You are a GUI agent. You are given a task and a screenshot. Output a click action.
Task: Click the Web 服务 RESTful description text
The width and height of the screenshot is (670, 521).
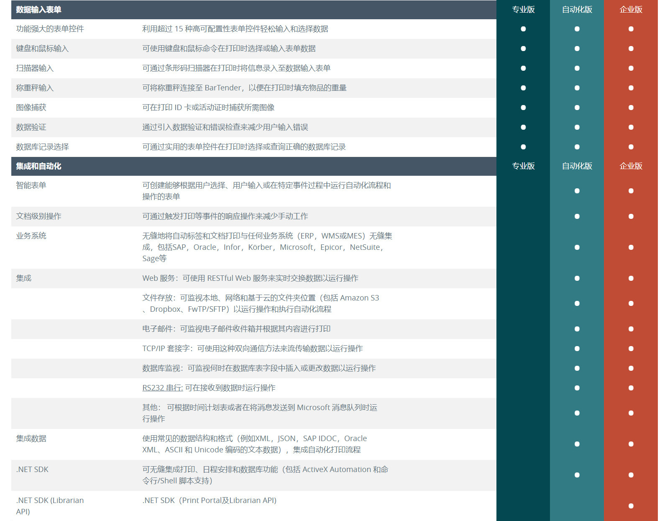tap(250, 278)
